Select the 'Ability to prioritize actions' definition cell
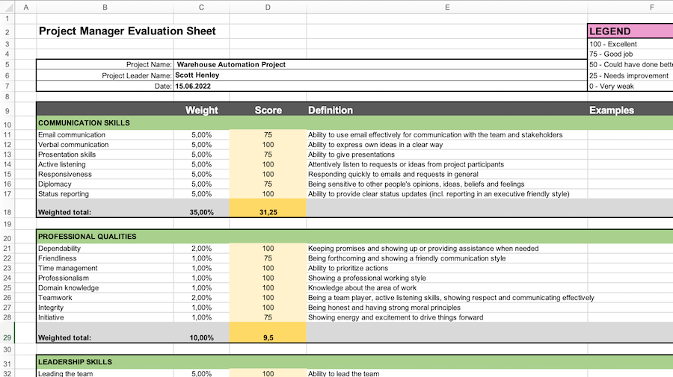The width and height of the screenshot is (673, 377). click(447, 268)
